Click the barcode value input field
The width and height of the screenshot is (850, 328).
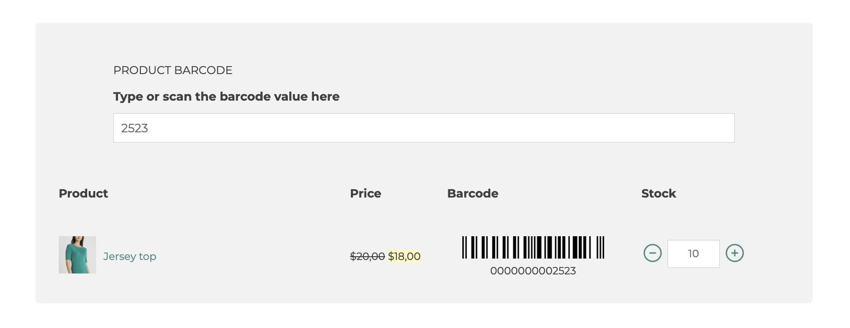(x=424, y=128)
